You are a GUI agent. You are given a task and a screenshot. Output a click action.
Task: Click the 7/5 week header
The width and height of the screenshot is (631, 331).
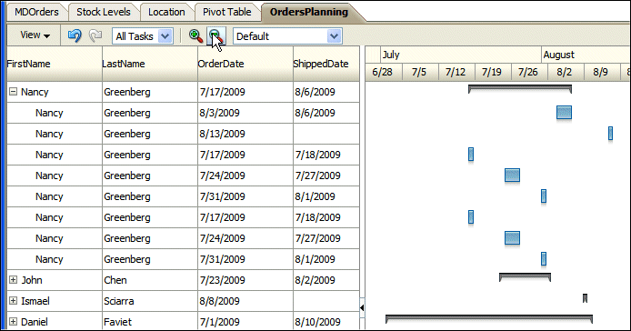click(420, 72)
